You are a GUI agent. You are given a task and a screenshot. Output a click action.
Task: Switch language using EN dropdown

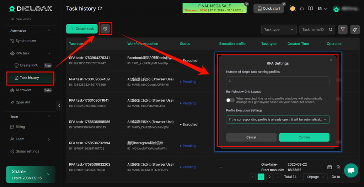tap(322, 9)
